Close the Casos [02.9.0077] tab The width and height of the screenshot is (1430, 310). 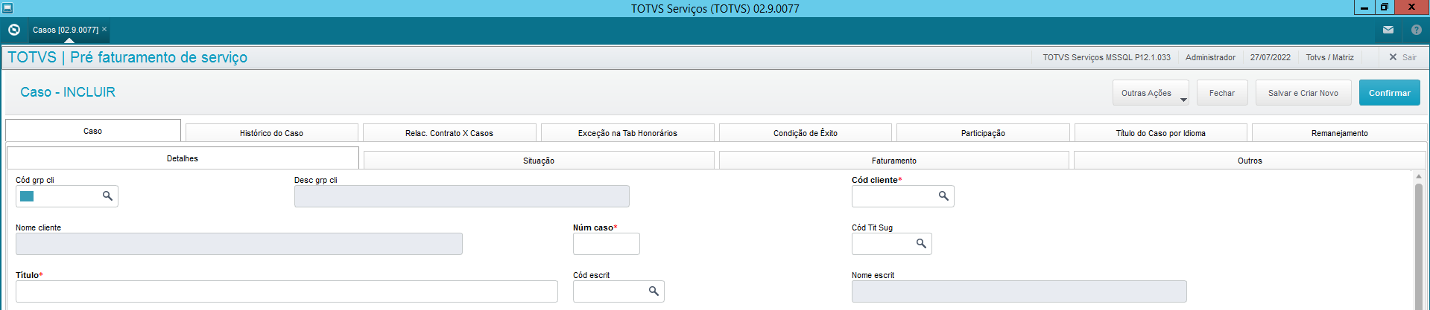(104, 29)
